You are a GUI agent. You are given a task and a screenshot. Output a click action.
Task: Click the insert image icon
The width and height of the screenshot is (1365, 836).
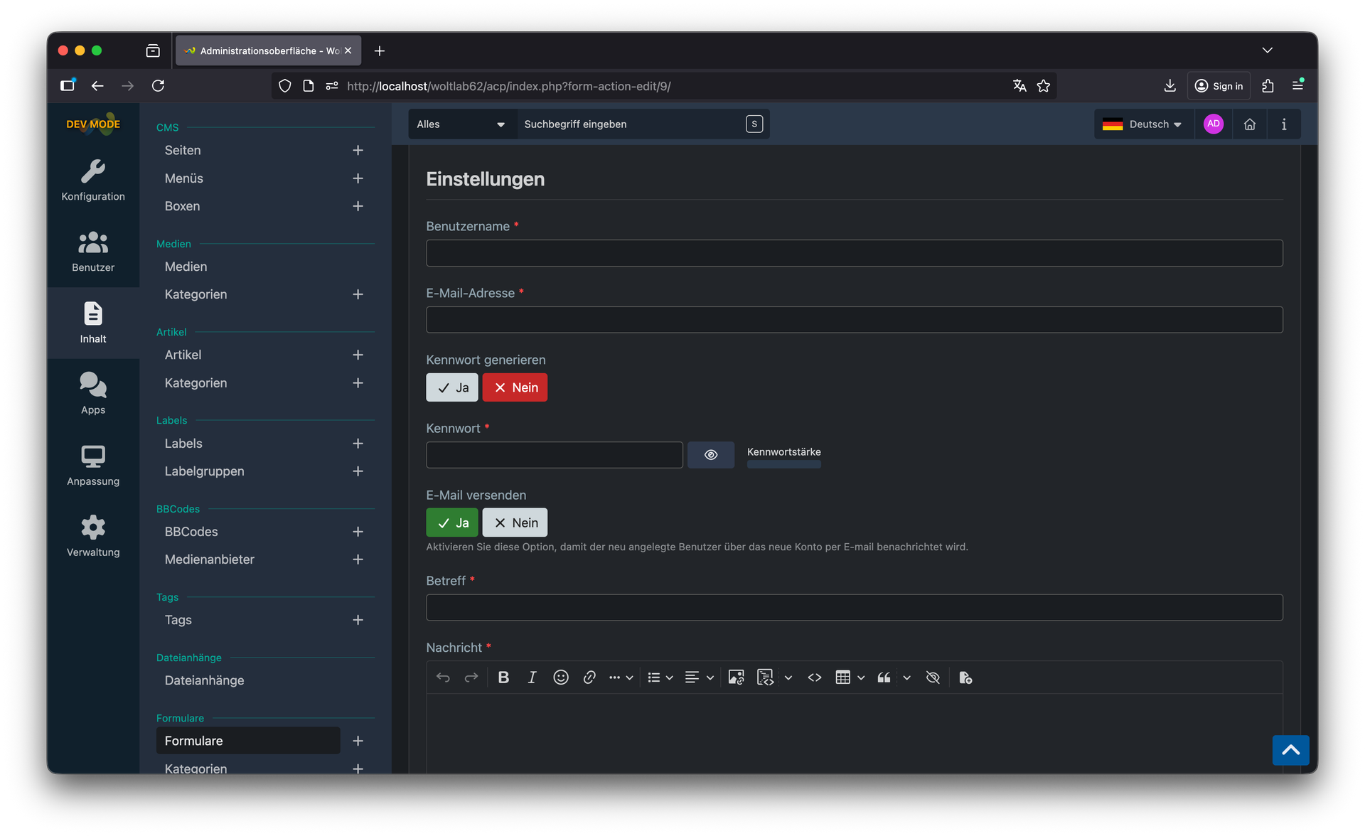pyautogui.click(x=736, y=677)
